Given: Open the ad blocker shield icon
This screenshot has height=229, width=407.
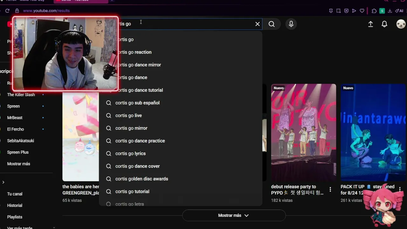Looking at the screenshot, I should click(346, 11).
